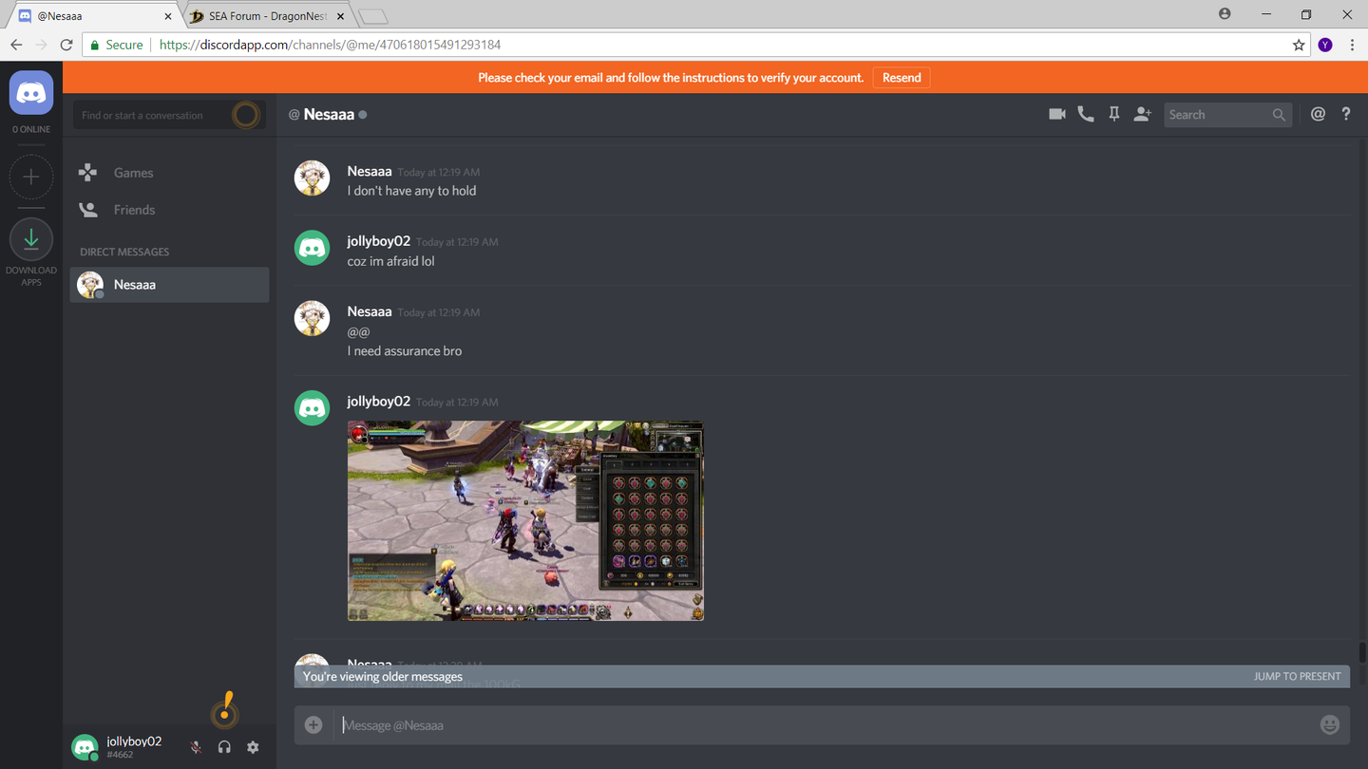Open the Nesaaa direct message entry
Viewport: 1368px width, 769px height.
(169, 285)
